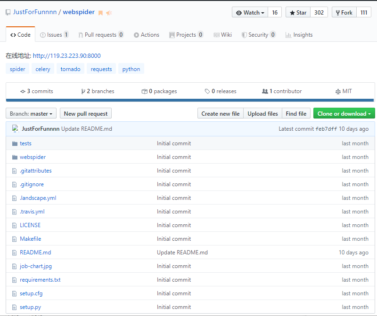Image resolution: width=377 pixels, height=316 pixels.
Task: Star the webspider repository
Action: pos(298,13)
